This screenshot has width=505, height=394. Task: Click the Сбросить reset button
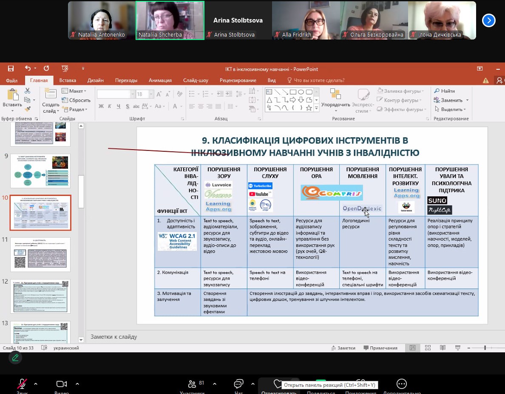(x=76, y=100)
